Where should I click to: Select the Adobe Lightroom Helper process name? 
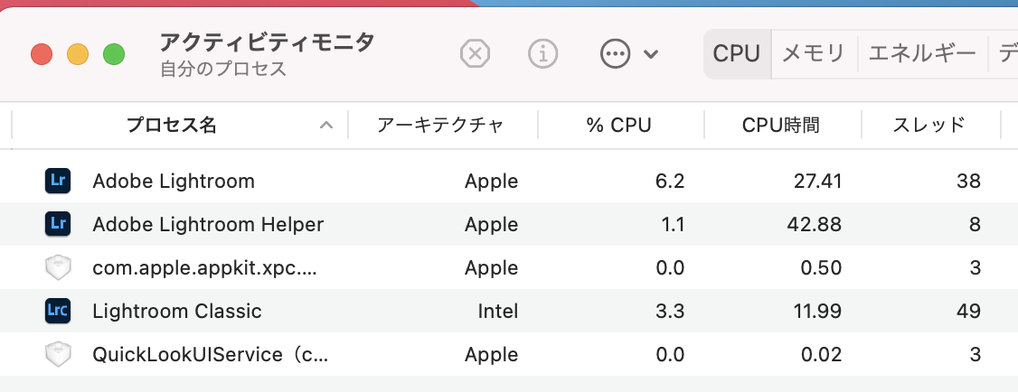pos(208,225)
